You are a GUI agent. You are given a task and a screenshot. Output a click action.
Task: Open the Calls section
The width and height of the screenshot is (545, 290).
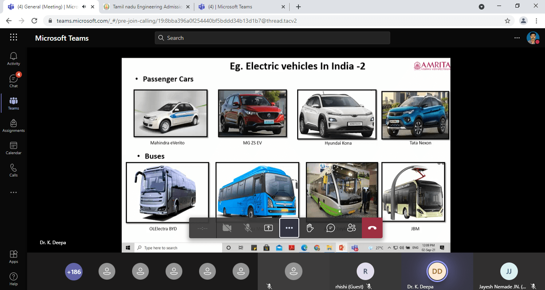(x=13, y=170)
